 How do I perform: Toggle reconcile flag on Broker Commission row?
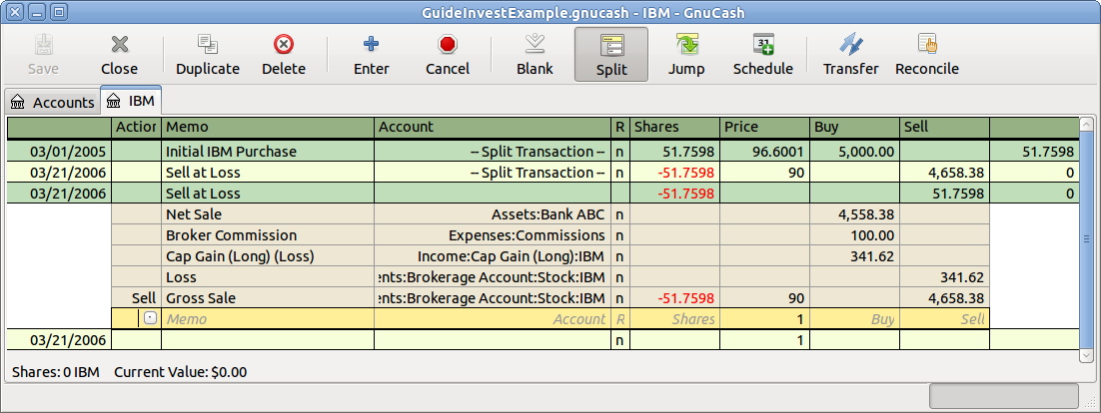click(619, 235)
